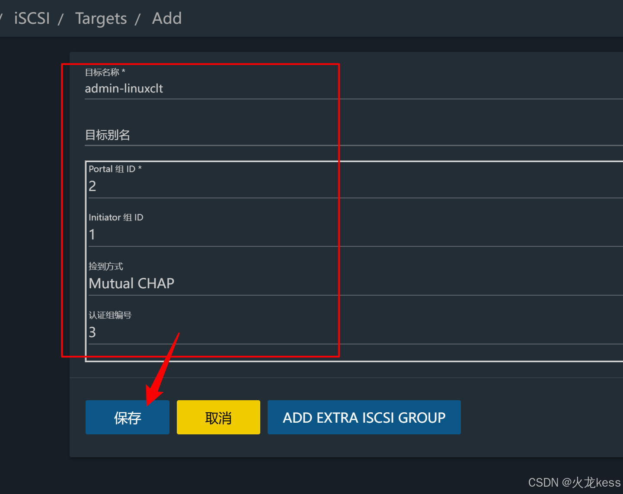
Task: Click the 保存 save button
Action: click(127, 417)
